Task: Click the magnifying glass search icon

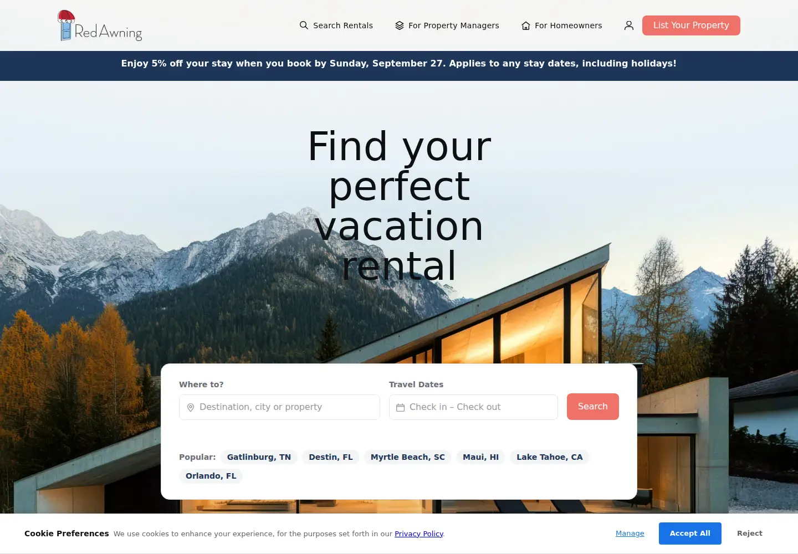Action: pos(304,25)
